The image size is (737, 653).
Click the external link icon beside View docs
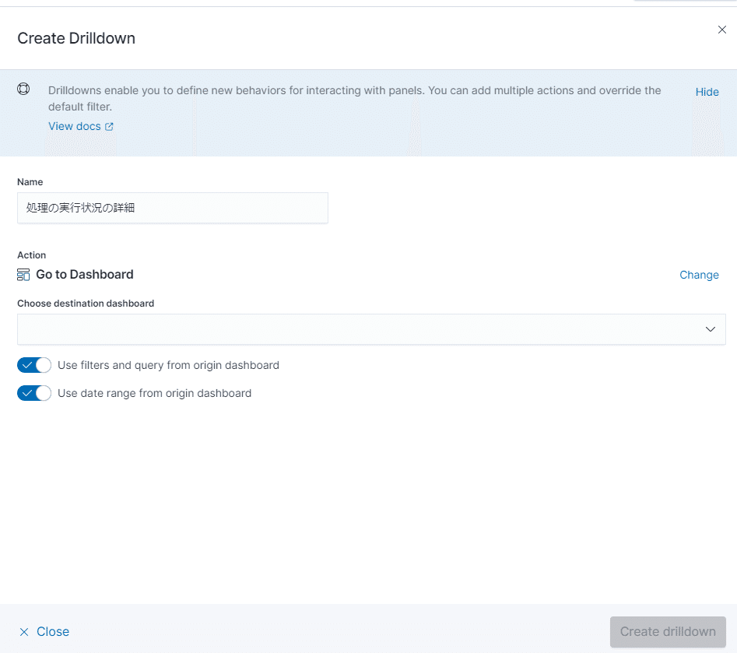109,126
